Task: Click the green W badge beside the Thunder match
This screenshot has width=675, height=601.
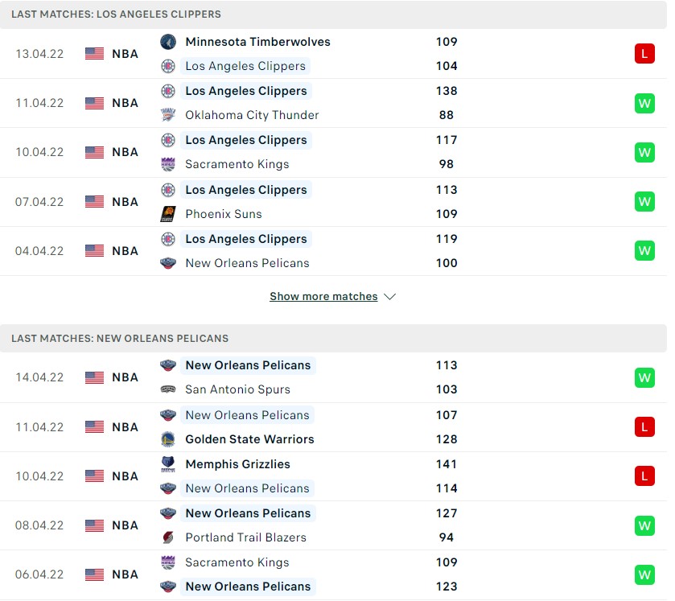Action: (x=644, y=103)
